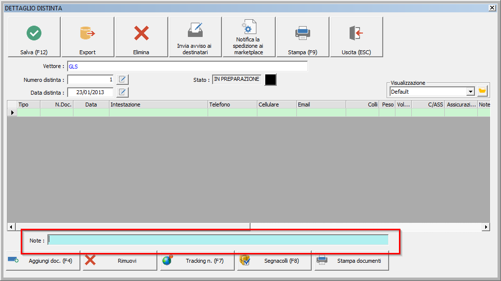Click the edit icon beside Numero distinta
Viewport: 501px width, 281px height.
pos(122,79)
